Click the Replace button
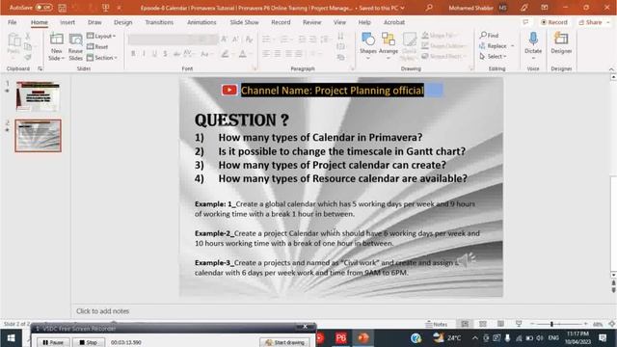The width and height of the screenshot is (617, 347). pyautogui.click(x=493, y=46)
